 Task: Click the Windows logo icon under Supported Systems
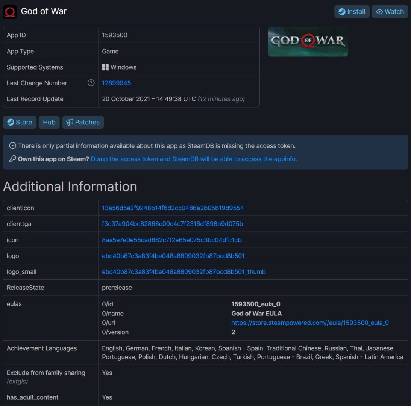[105, 67]
